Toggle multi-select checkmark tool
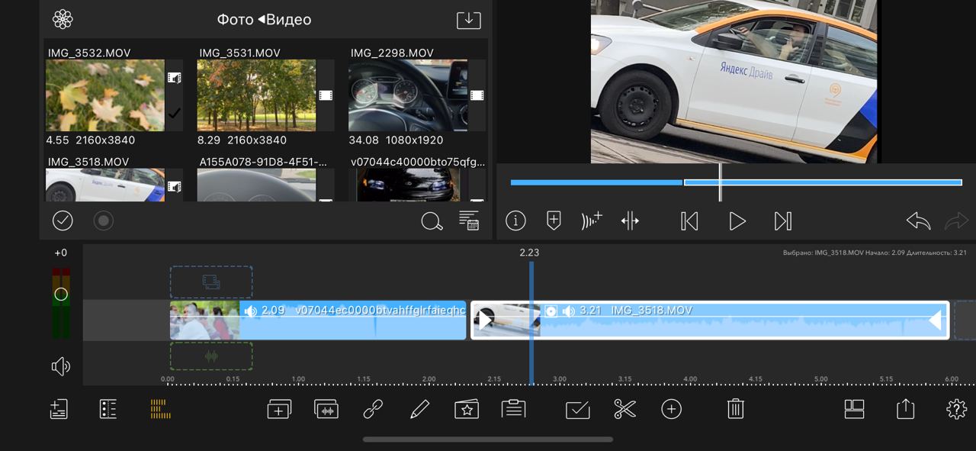 [x=578, y=410]
